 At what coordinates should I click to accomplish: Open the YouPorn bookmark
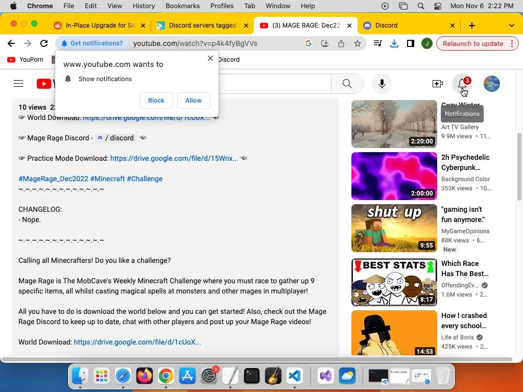pos(26,60)
